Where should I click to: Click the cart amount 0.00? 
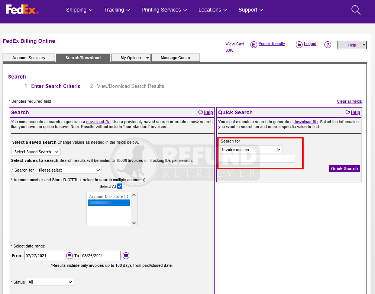pyautogui.click(x=229, y=50)
